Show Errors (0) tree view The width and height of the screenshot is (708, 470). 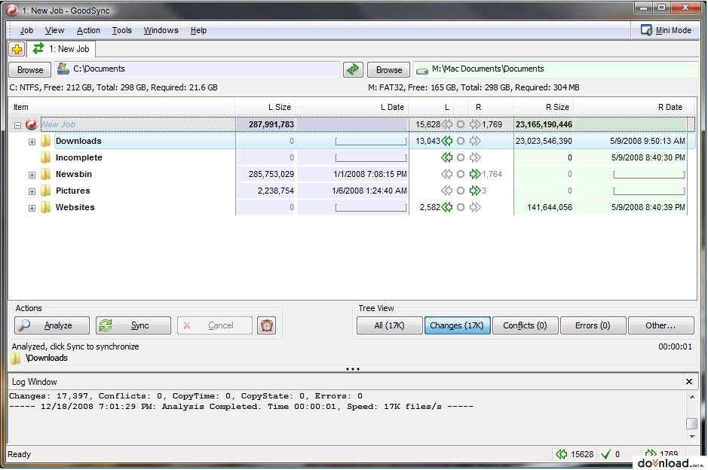click(x=593, y=325)
